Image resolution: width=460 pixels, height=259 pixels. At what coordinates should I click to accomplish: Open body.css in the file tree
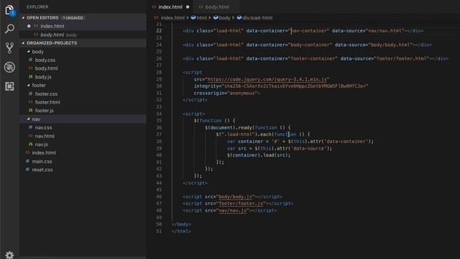pos(45,60)
